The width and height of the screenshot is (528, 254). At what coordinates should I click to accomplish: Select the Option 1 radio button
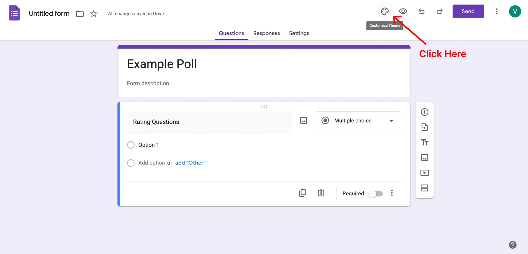131,145
